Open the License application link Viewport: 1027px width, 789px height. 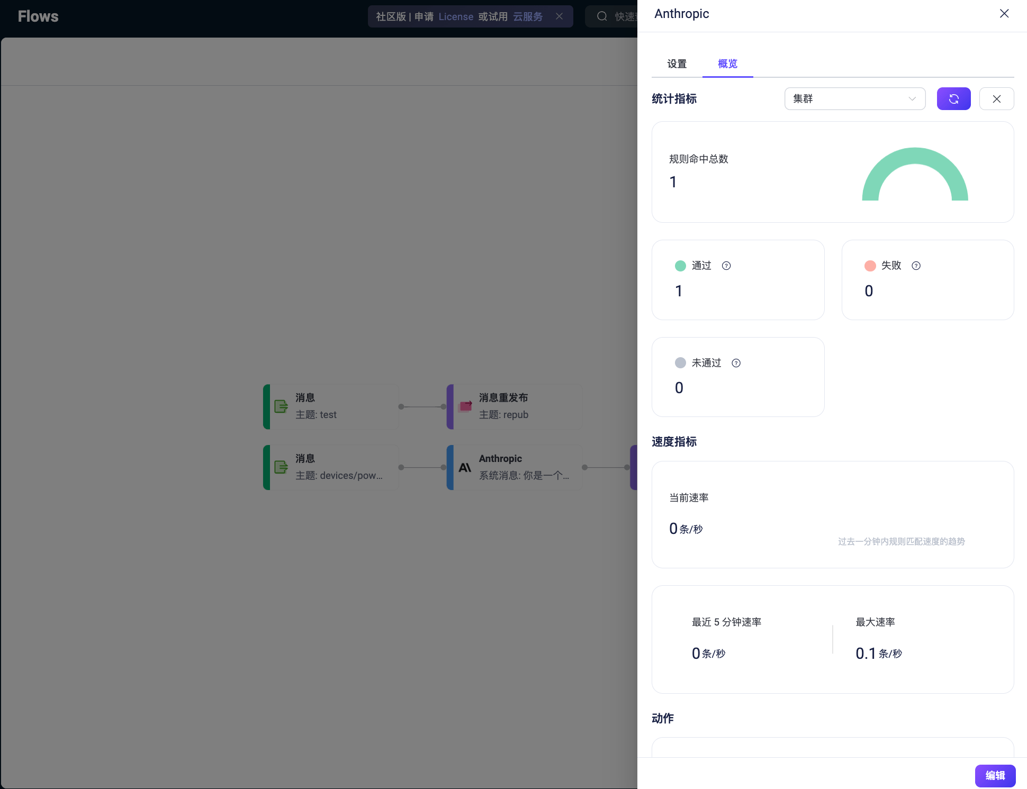[x=455, y=16]
